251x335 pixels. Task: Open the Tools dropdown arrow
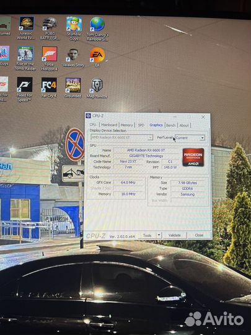coord(159,235)
